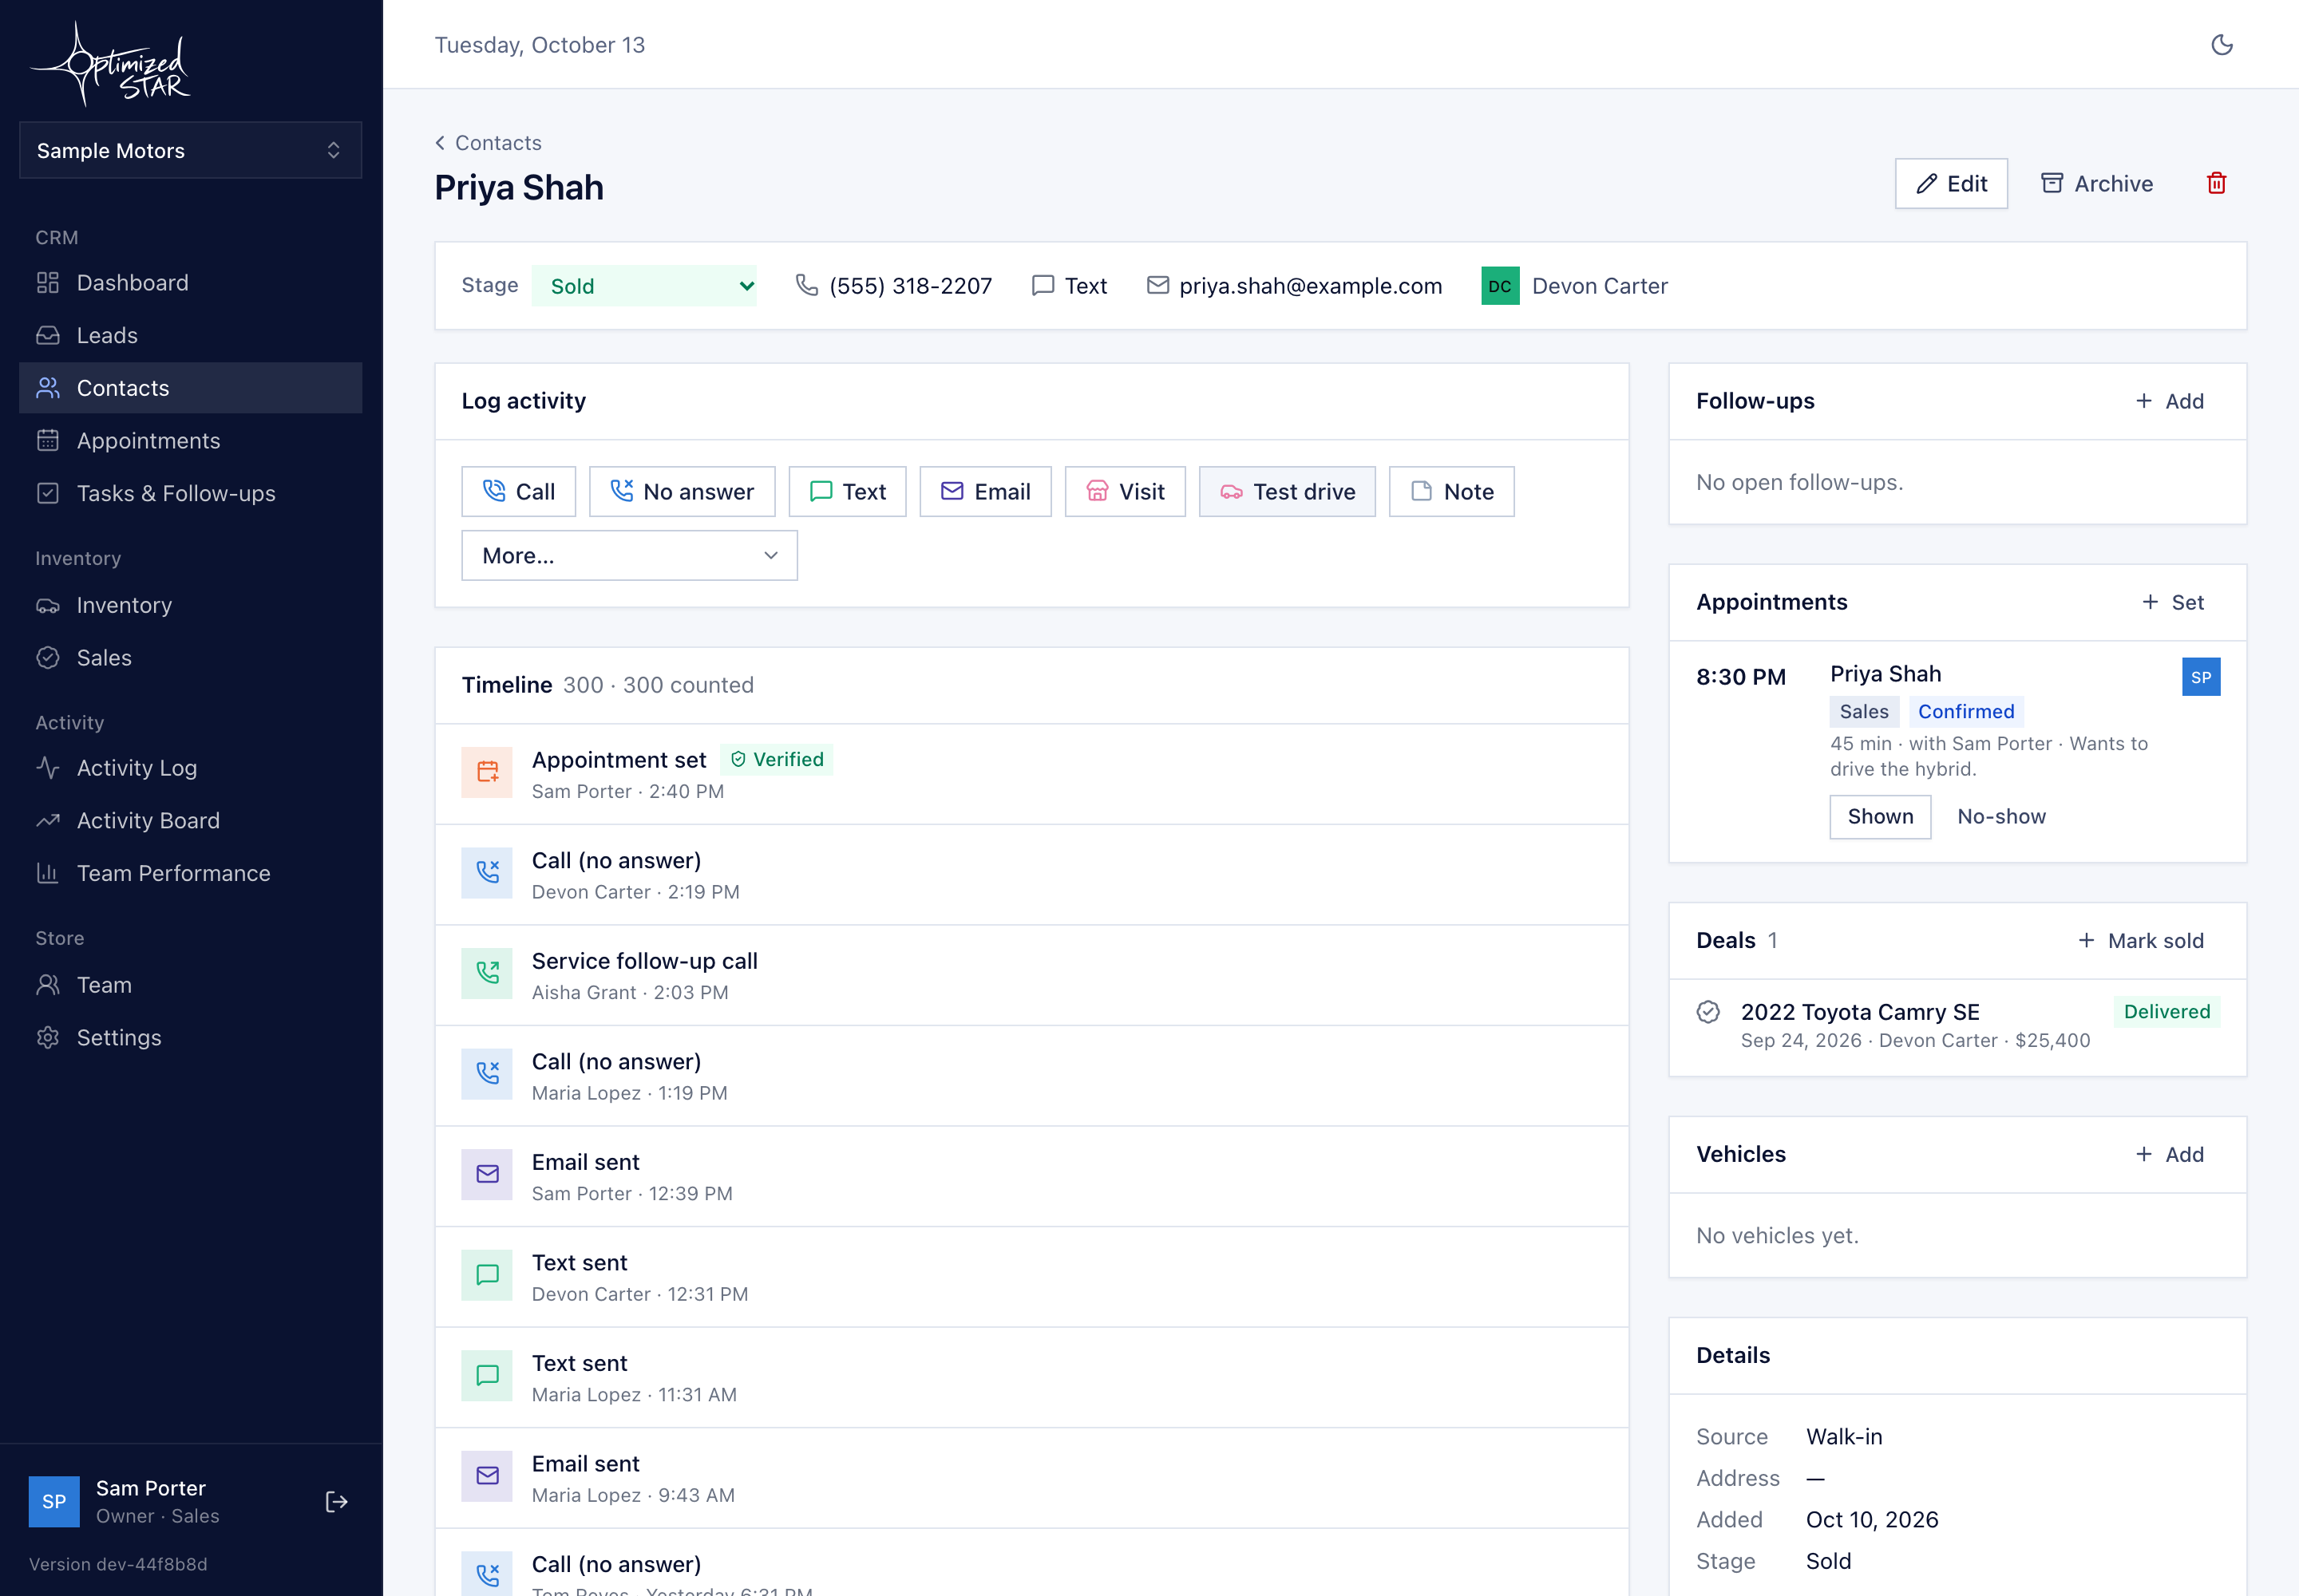Click the Call (no answer) Yesterday timeline entry

(x=1031, y=1562)
